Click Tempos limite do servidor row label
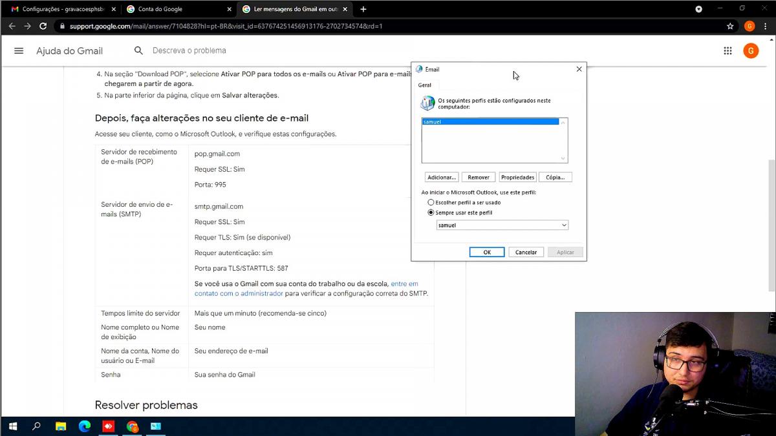Image resolution: width=776 pixels, height=436 pixels. tap(140, 313)
